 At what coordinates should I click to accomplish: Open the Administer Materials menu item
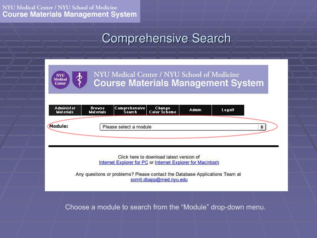65,110
